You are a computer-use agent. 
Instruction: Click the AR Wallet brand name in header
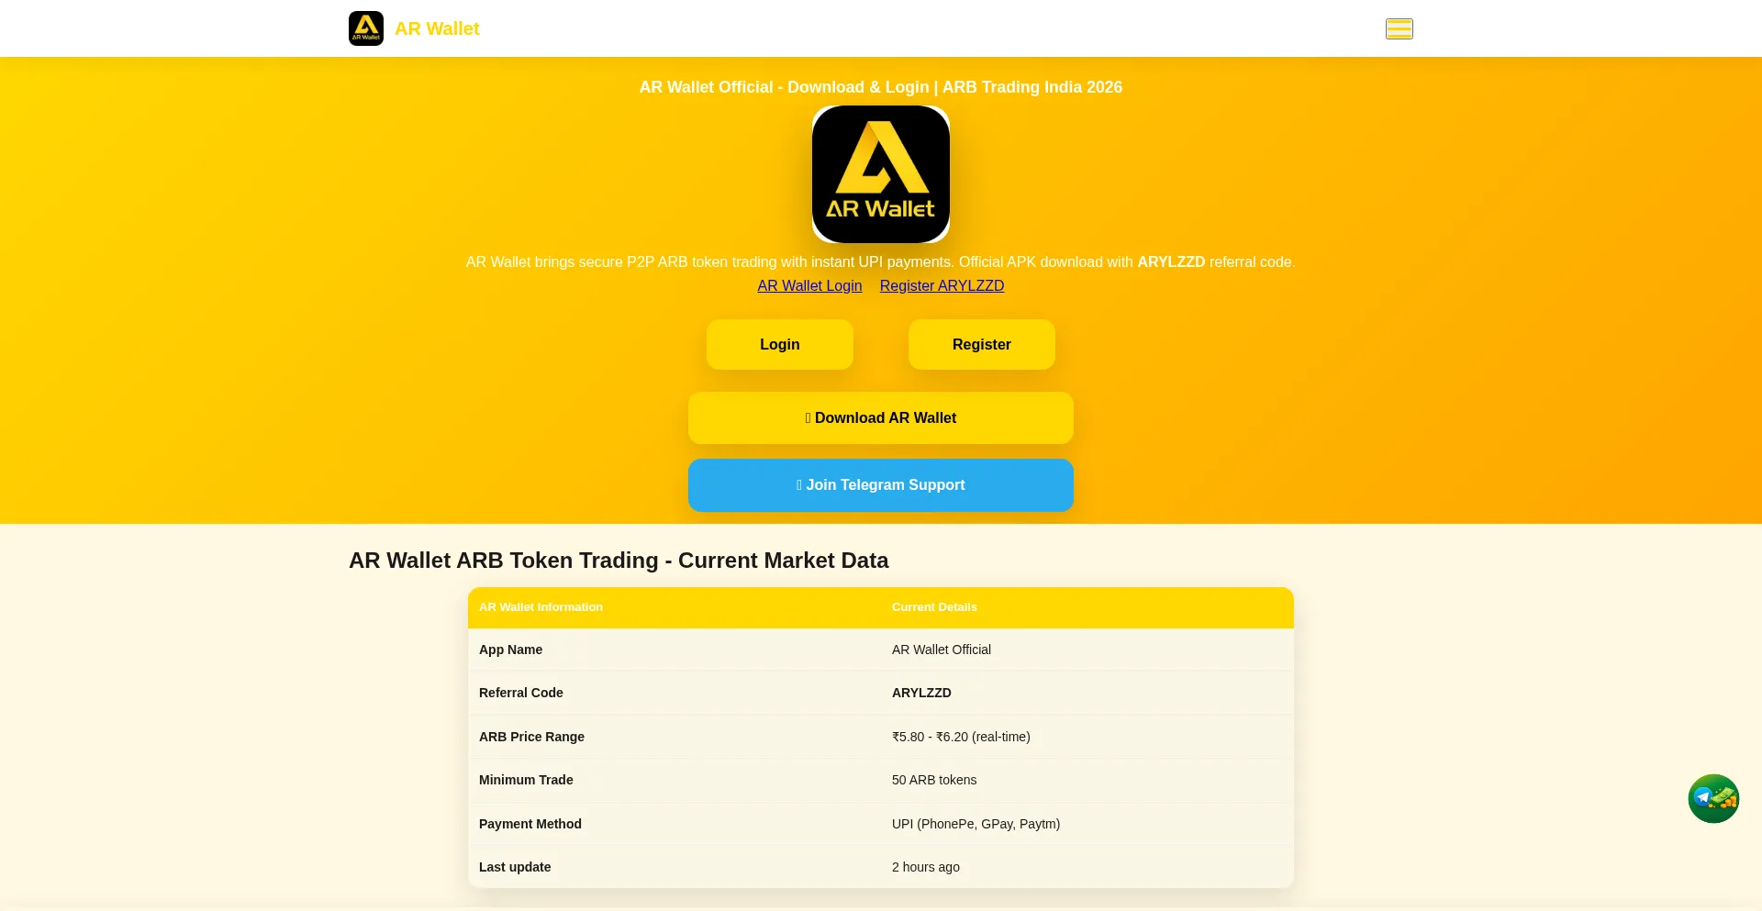(x=437, y=28)
